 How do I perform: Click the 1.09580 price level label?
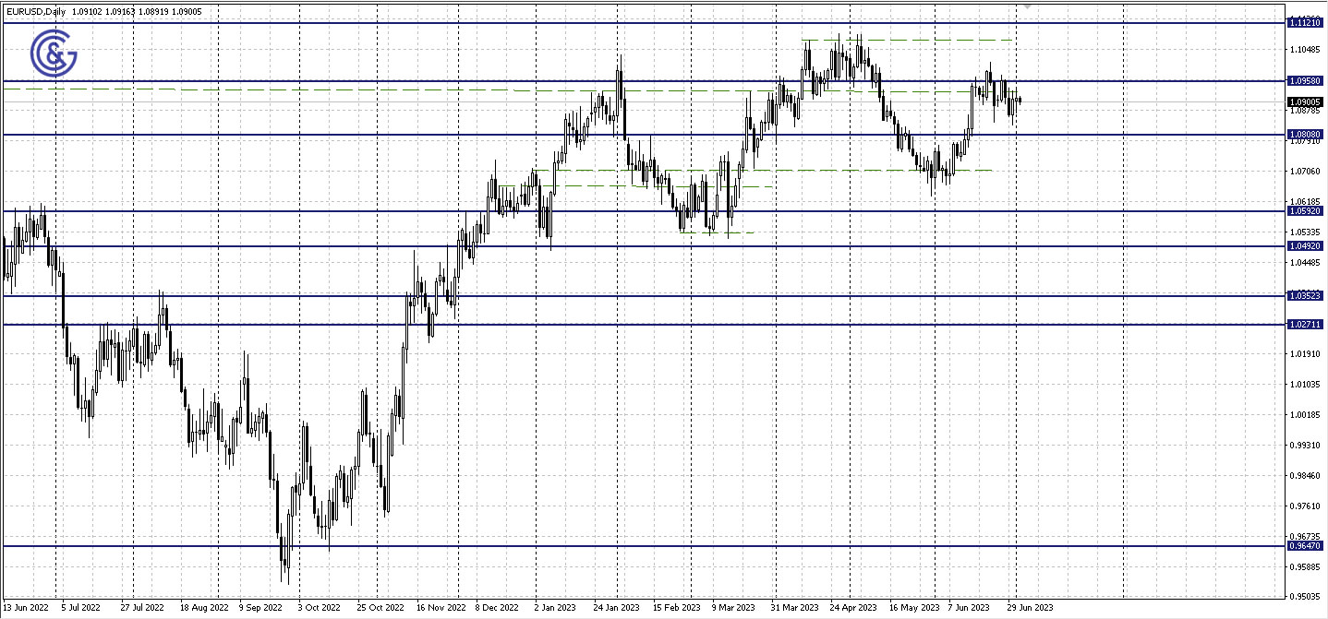tap(1307, 80)
